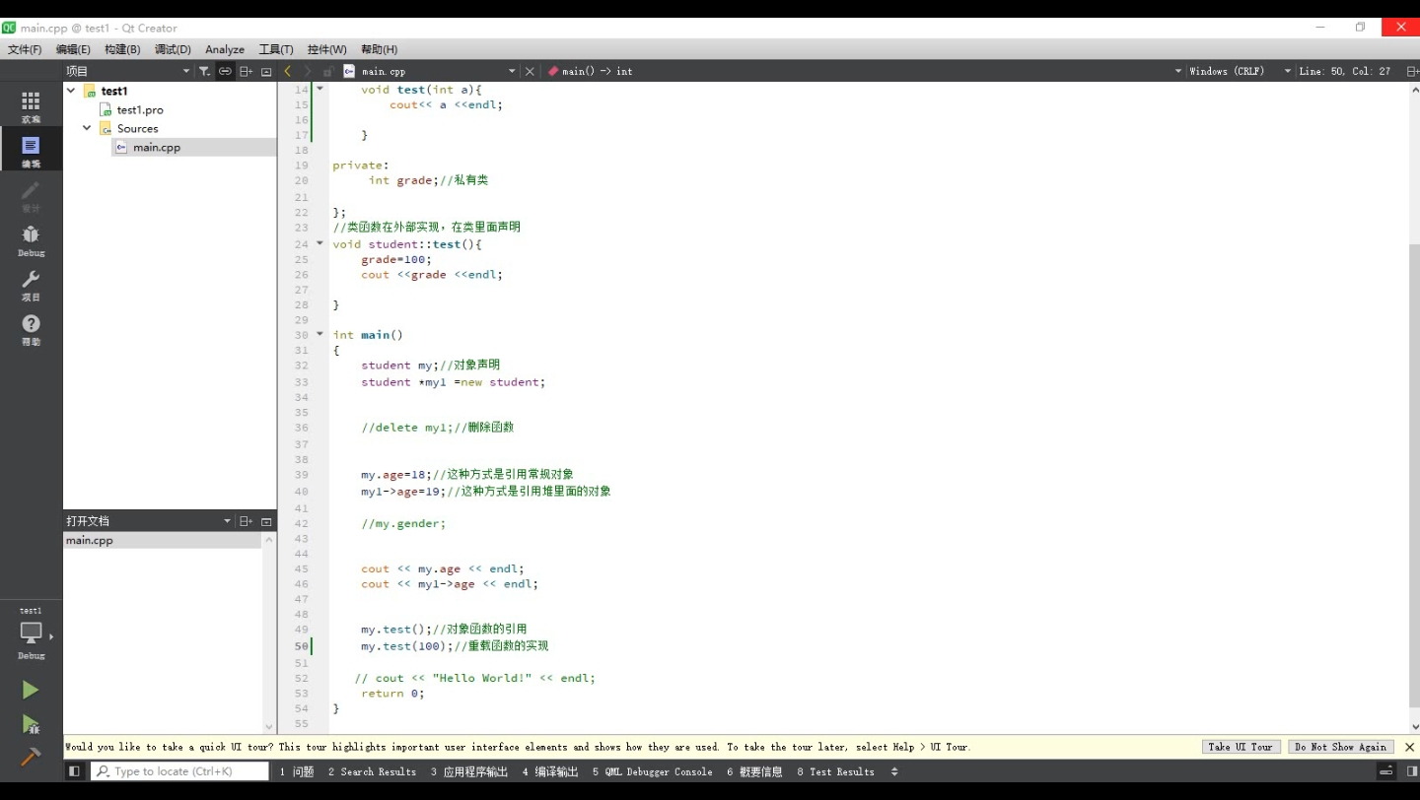This screenshot has height=800, width=1420.
Task: Open the filter icon in the 项目 panel
Action: pyautogui.click(x=204, y=70)
